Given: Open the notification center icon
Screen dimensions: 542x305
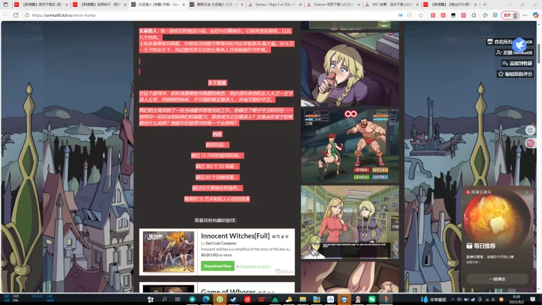Looking at the screenshot, I should [x=533, y=300].
